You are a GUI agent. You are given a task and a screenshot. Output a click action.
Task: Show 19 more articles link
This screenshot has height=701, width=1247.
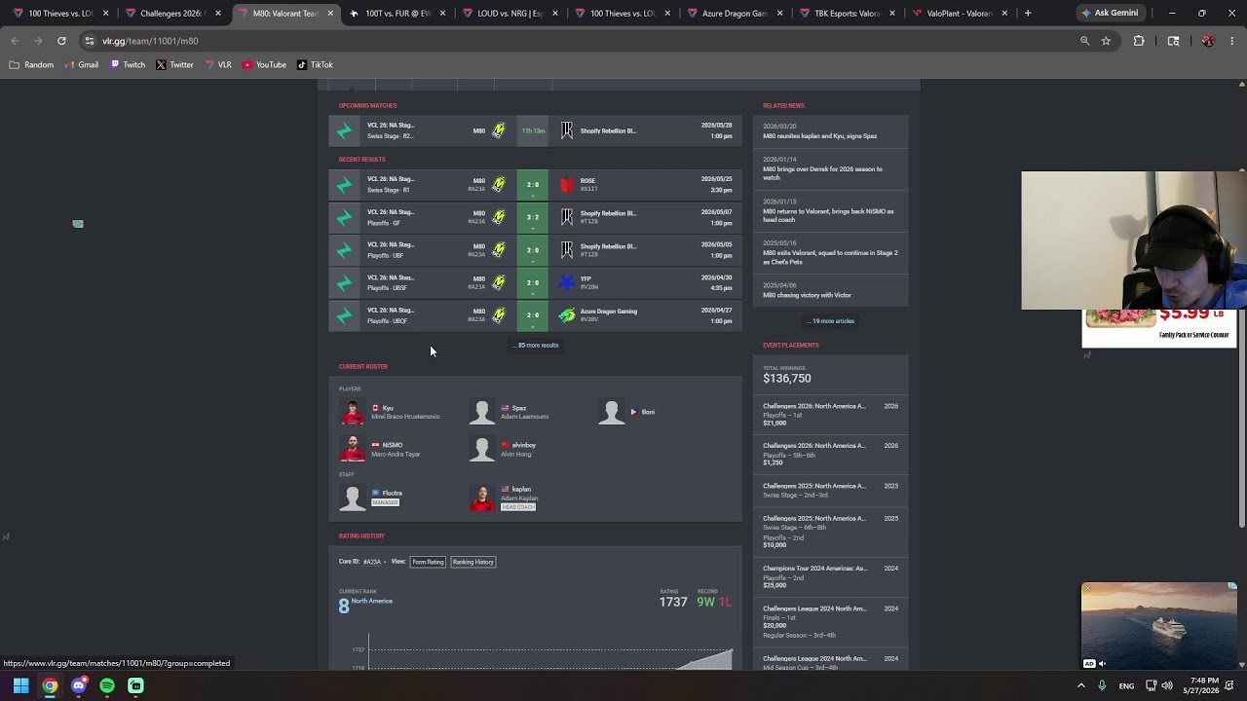pos(830,321)
